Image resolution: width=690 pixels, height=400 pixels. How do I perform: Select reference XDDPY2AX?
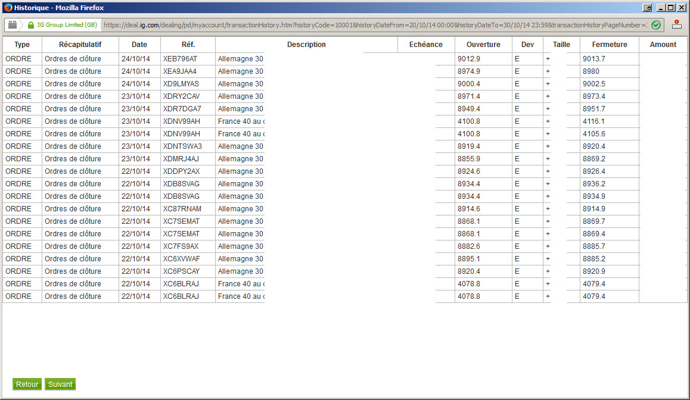[181, 171]
